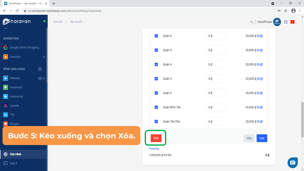Expand HaraAds submenu arrow
Viewport: 304px width, 171px height.
coord(44,57)
